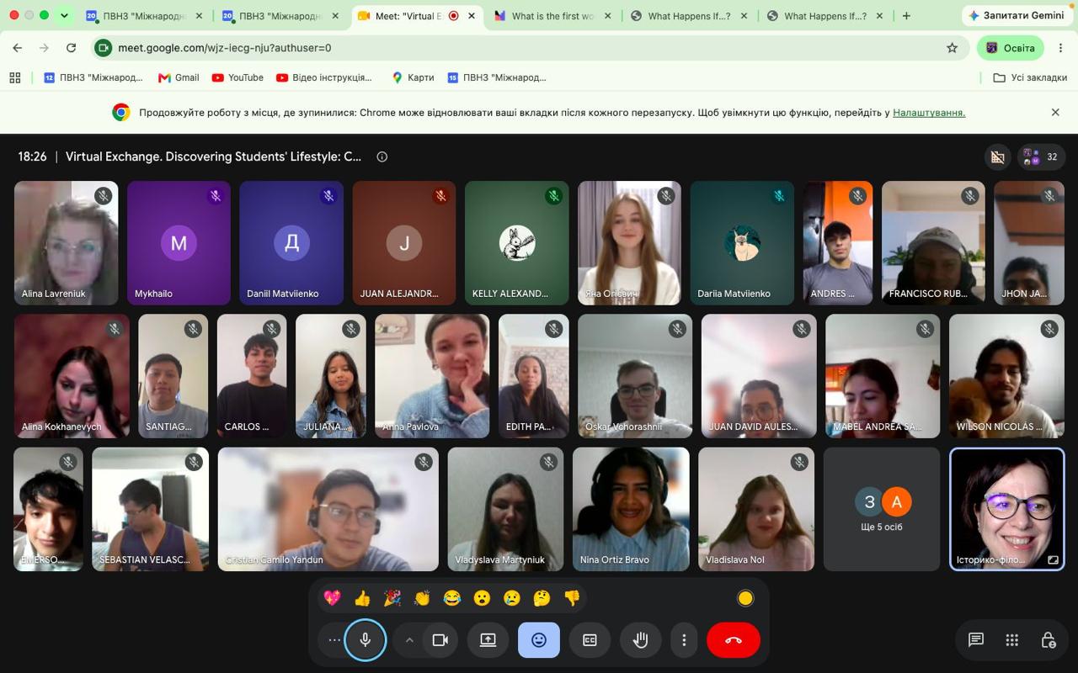Open the chat panel icon
Viewport: 1078px width, 673px height.
(x=976, y=640)
